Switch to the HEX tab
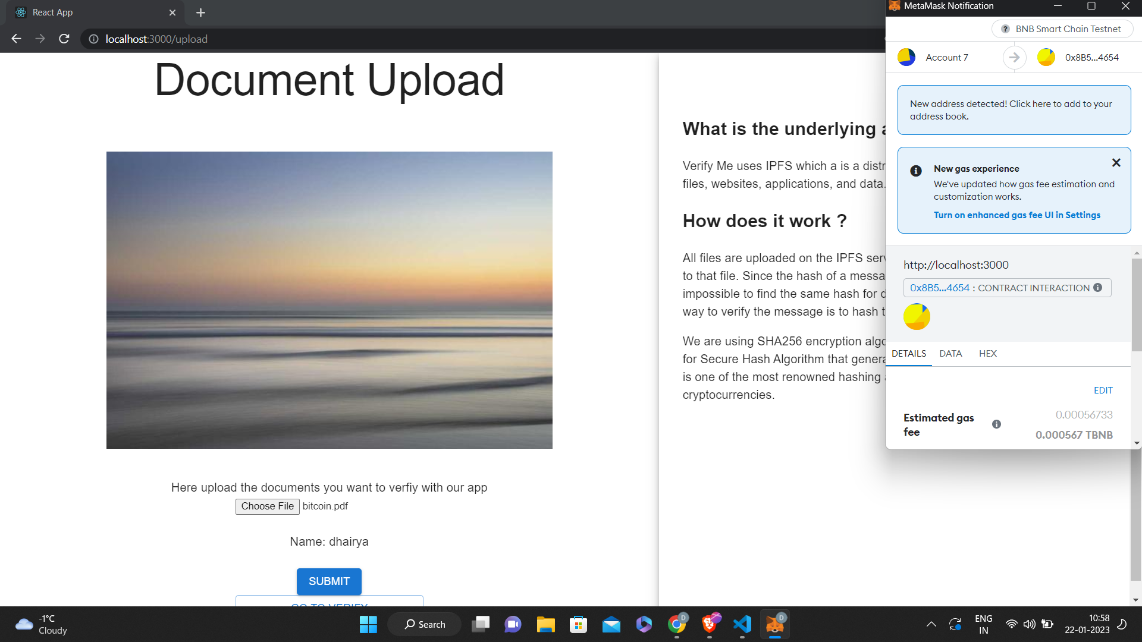This screenshot has width=1142, height=642. (987, 354)
